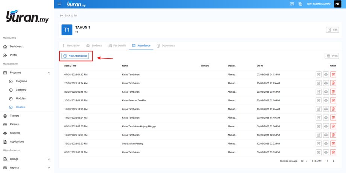Click the NF user avatar

click(337, 4)
